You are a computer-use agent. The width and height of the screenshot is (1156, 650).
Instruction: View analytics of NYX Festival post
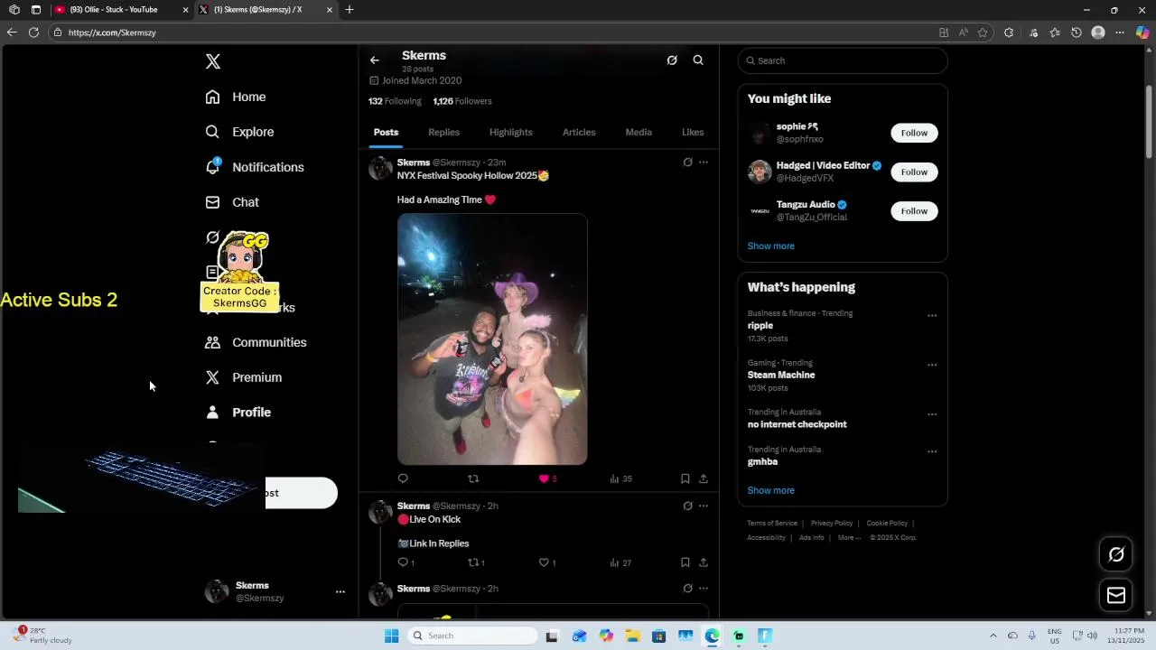[620, 478]
